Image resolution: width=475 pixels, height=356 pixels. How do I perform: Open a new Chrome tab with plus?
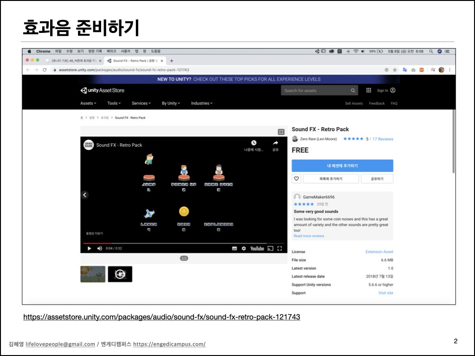(x=172, y=61)
